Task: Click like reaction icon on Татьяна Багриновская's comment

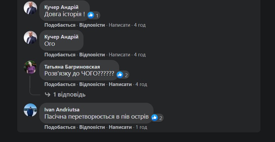Action: click(x=120, y=75)
